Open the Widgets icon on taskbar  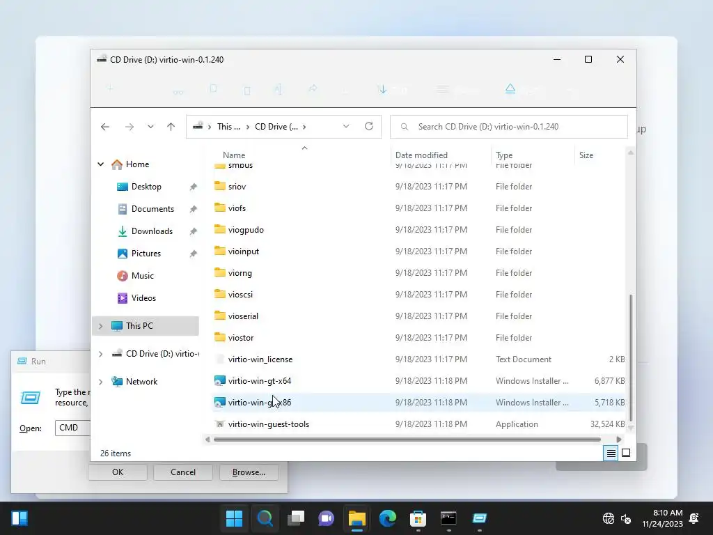click(x=19, y=518)
